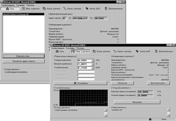Click the round status icon in the status bar
Screen dimensions: 176x121
pos(150,119)
